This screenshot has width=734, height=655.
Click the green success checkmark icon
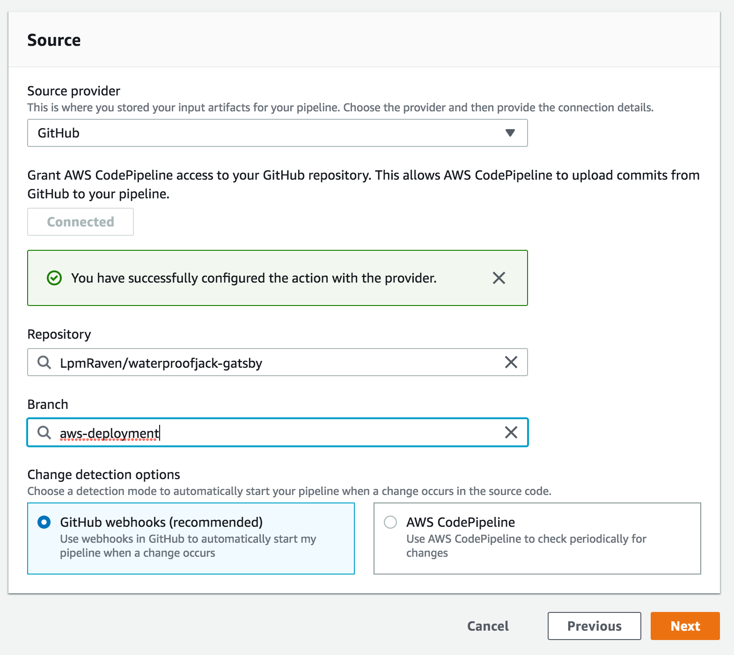point(54,278)
